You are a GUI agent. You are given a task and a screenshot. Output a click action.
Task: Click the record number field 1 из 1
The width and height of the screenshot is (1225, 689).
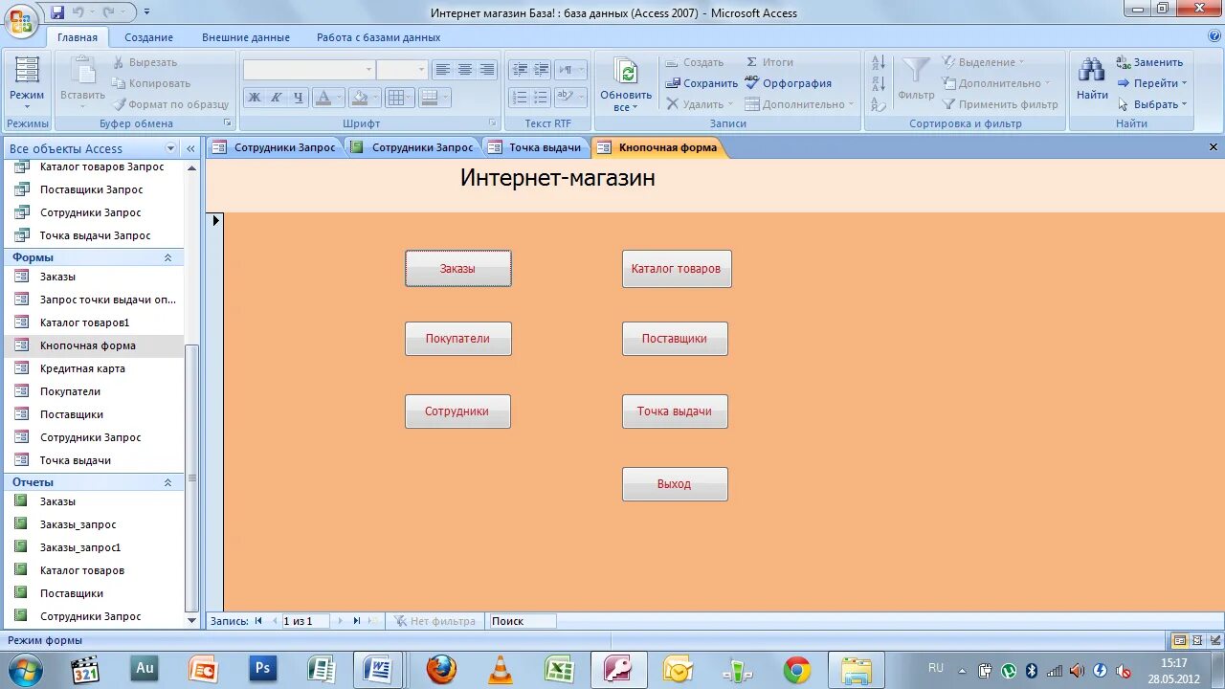tap(304, 621)
